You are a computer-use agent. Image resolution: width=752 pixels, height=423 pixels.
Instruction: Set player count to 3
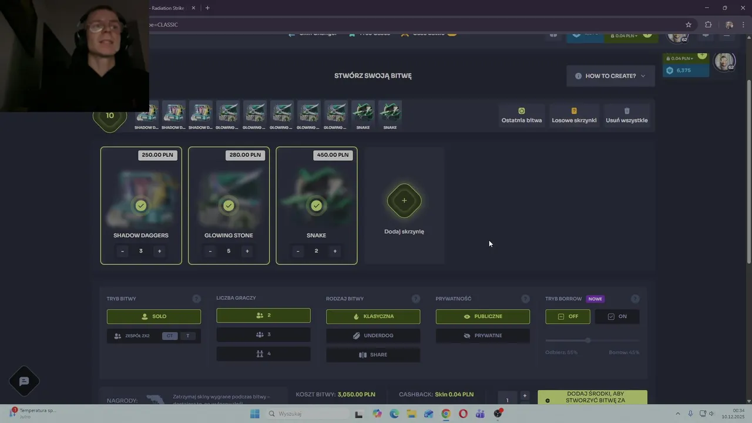tap(263, 334)
